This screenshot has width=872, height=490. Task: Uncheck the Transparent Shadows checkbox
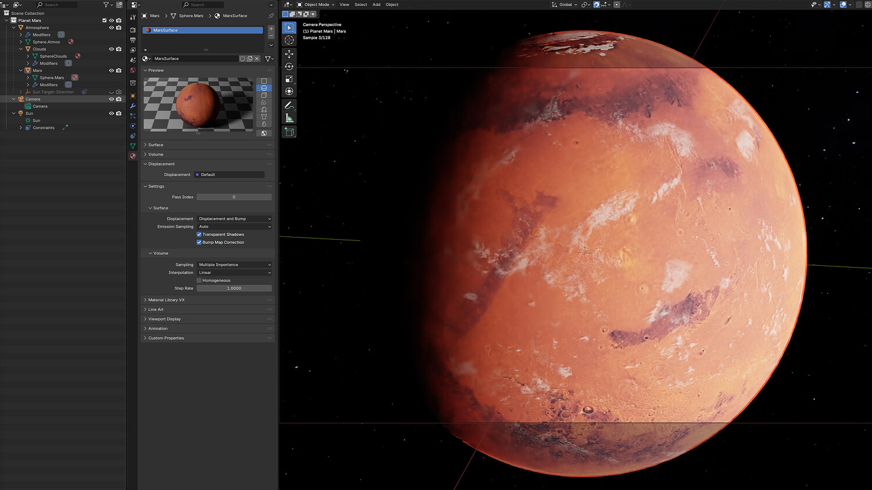click(x=199, y=235)
